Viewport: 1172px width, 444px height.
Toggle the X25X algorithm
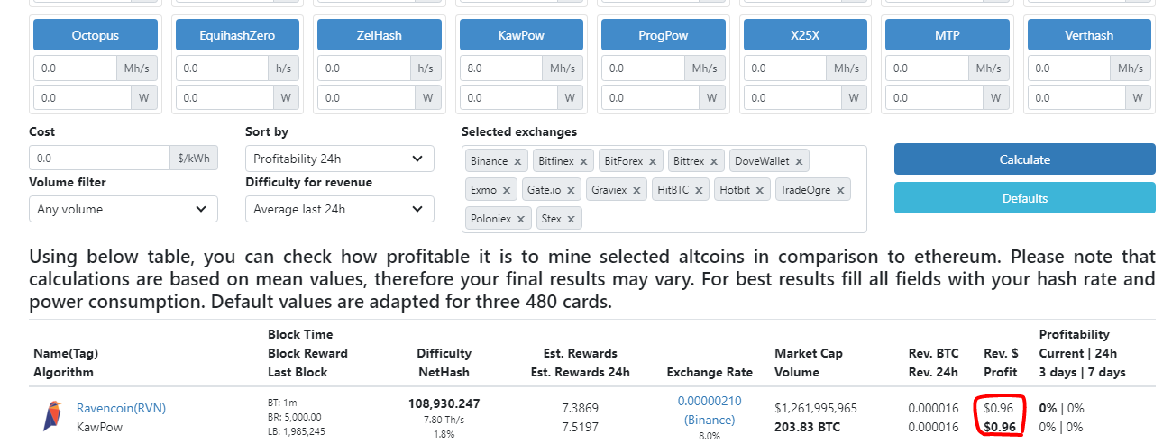805,36
